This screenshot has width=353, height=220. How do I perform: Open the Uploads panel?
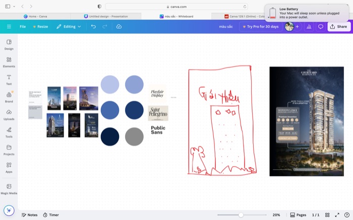click(9, 115)
